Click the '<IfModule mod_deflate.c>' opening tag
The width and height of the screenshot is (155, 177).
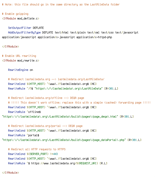21,18
